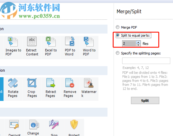Click the Merge/Split panel heading
This screenshot has height=136, width=173.
(x=129, y=11)
